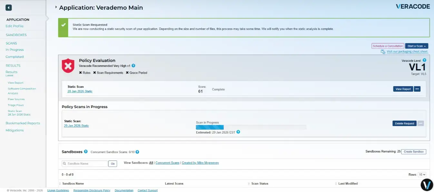Screen dimensions: 434x192
Task: Select the Concurrent Scans view filter
Action: pyautogui.click(x=167, y=163)
